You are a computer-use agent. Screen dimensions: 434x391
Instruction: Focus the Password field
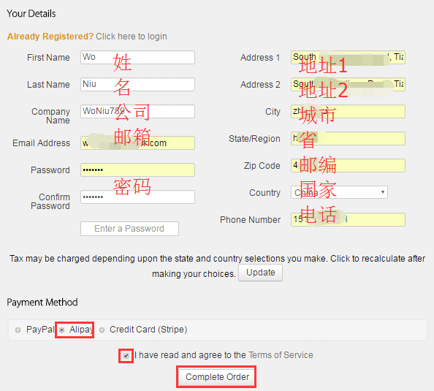[x=137, y=170]
